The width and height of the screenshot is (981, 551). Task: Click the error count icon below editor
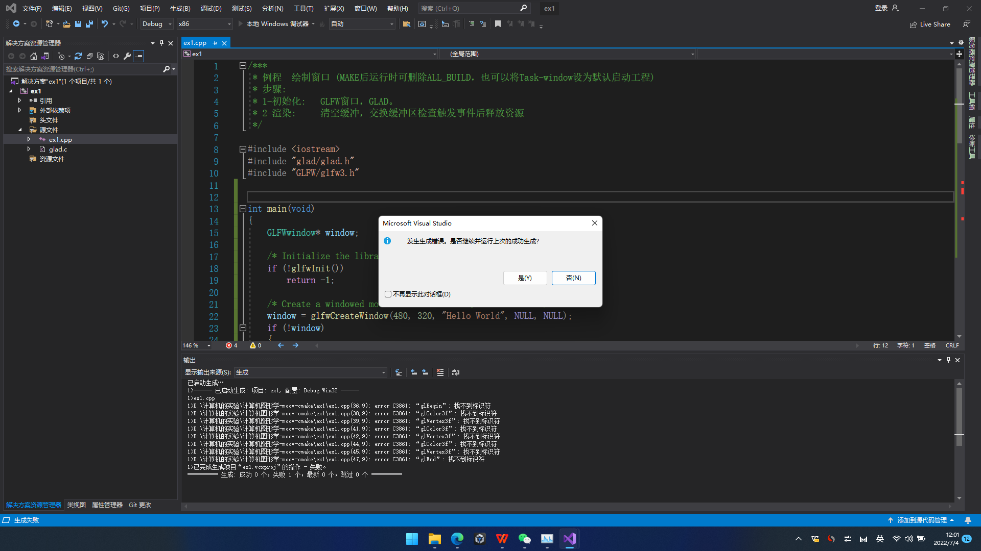coord(229,345)
